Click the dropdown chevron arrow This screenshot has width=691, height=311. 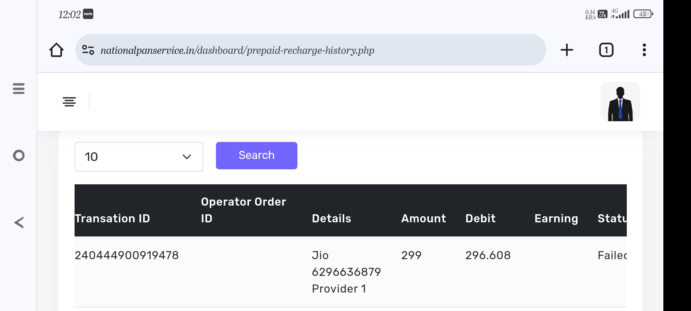(187, 157)
